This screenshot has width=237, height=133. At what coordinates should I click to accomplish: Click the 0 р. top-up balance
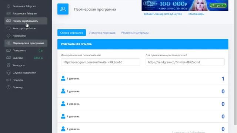(x=41, y=51)
